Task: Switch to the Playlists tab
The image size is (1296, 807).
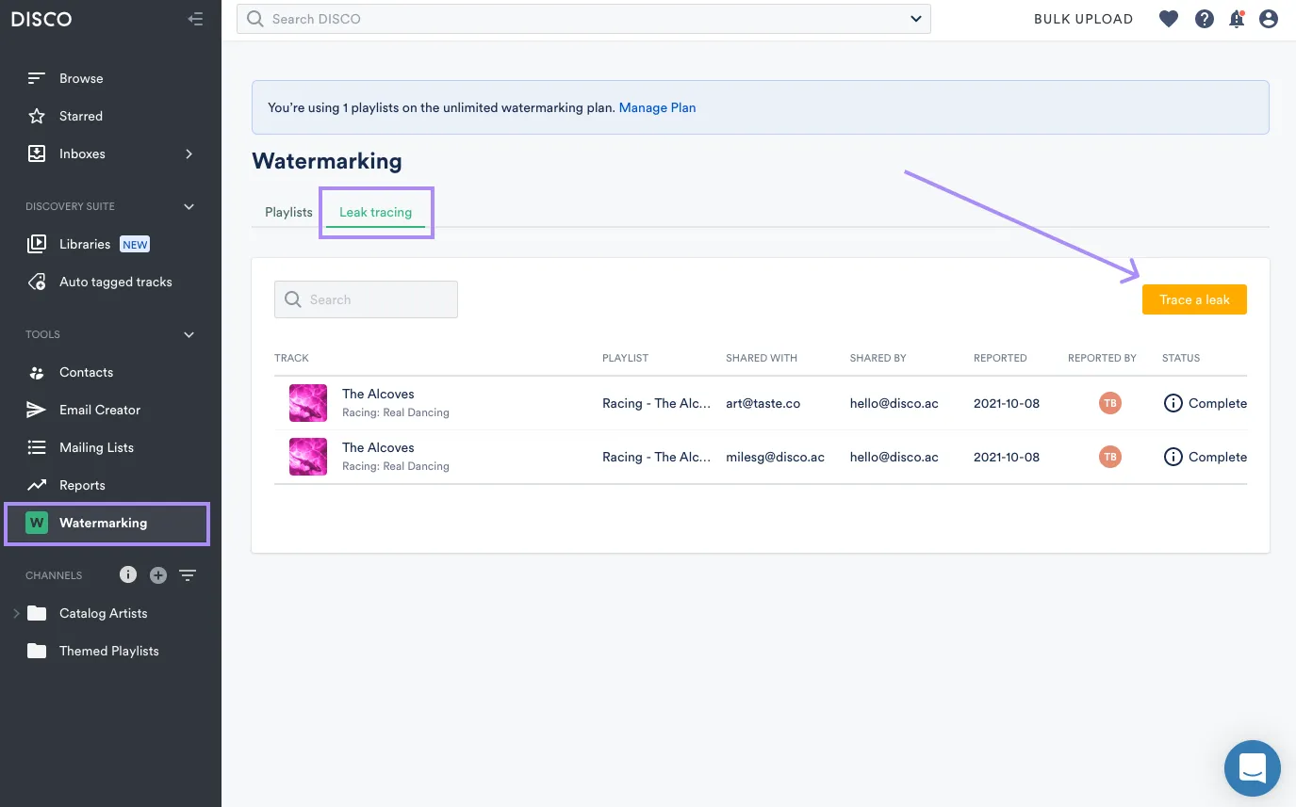Action: coord(287,212)
